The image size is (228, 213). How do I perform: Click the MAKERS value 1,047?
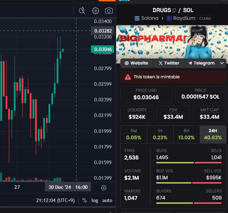[131, 198]
